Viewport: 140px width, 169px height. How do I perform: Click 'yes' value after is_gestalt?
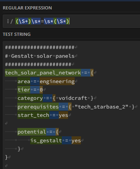(76, 140)
